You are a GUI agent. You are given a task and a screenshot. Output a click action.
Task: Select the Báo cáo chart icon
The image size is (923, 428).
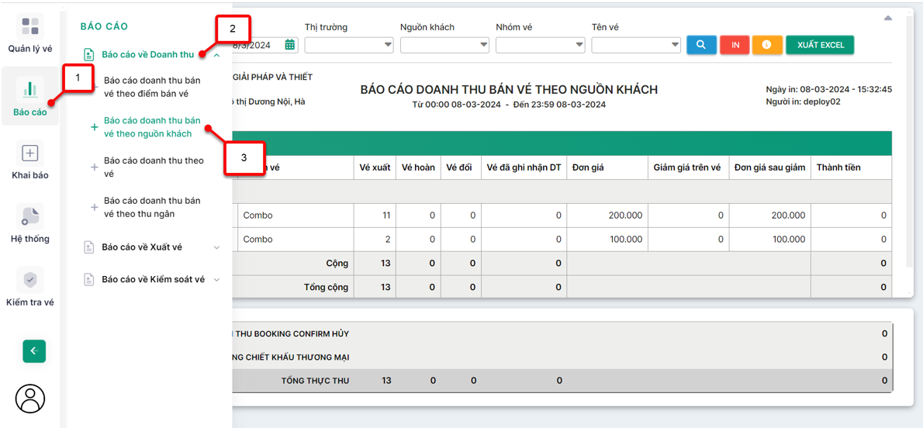tap(30, 89)
